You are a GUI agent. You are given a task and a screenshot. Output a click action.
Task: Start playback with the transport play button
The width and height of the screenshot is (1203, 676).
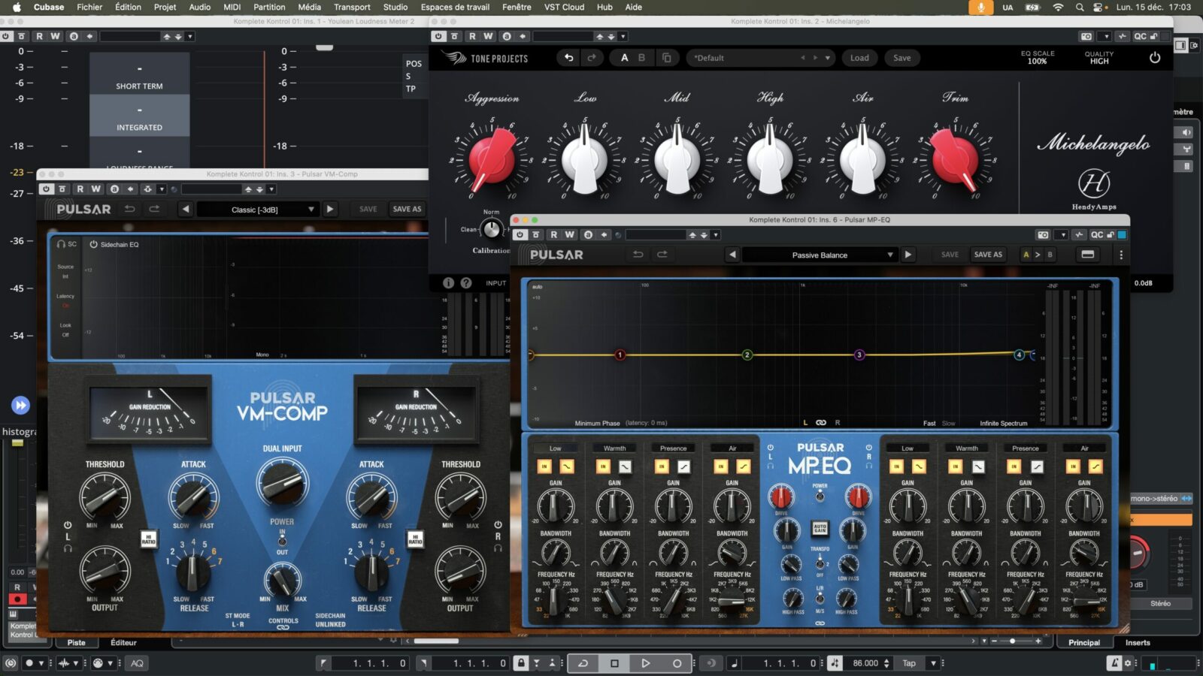[x=645, y=662]
